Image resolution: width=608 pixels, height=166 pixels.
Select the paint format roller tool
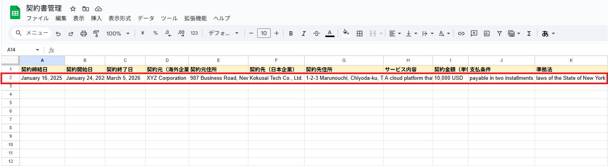tap(96, 34)
